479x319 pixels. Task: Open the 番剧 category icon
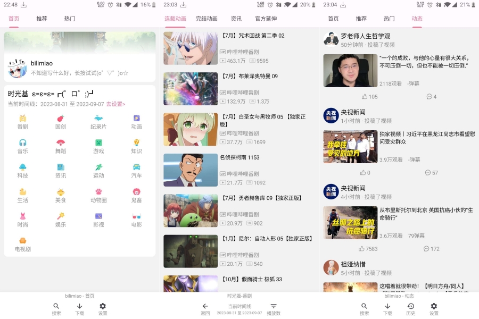click(22, 122)
